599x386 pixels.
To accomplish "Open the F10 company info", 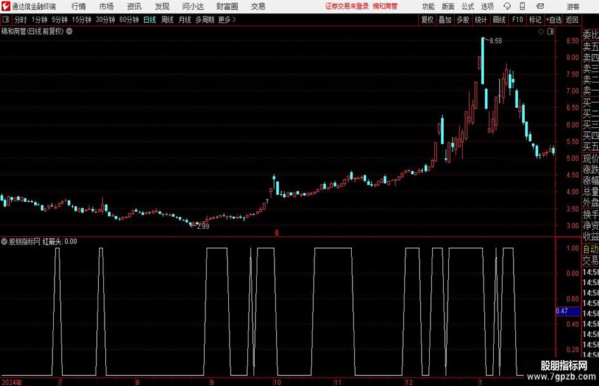I will (x=517, y=20).
